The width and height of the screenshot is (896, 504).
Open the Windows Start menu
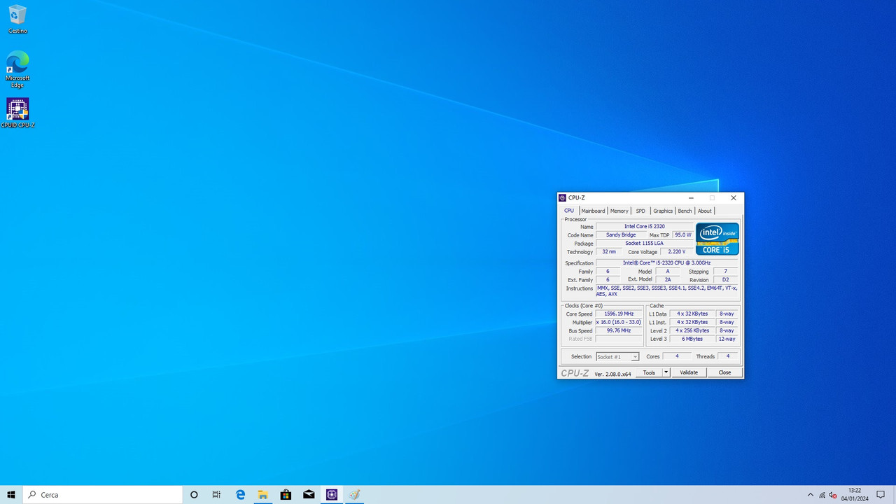click(11, 494)
